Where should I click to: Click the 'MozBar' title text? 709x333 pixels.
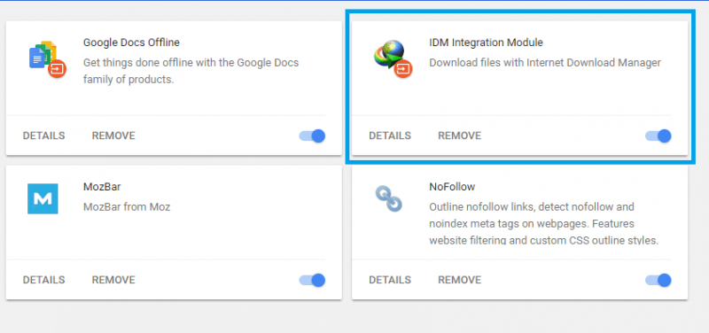(102, 187)
